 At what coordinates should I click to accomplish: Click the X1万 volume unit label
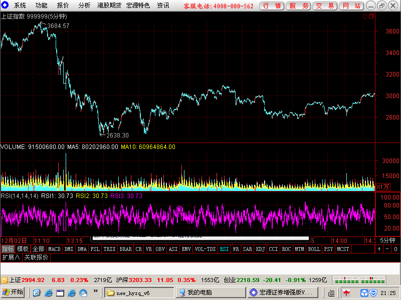[x=382, y=187]
